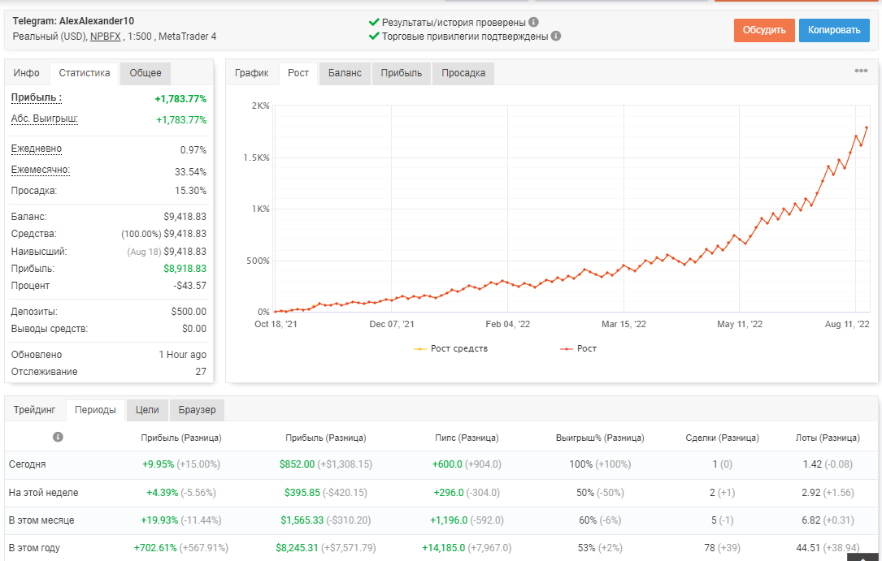Switch to the Общее tab
Image resolution: width=882 pixels, height=561 pixels.
point(146,73)
